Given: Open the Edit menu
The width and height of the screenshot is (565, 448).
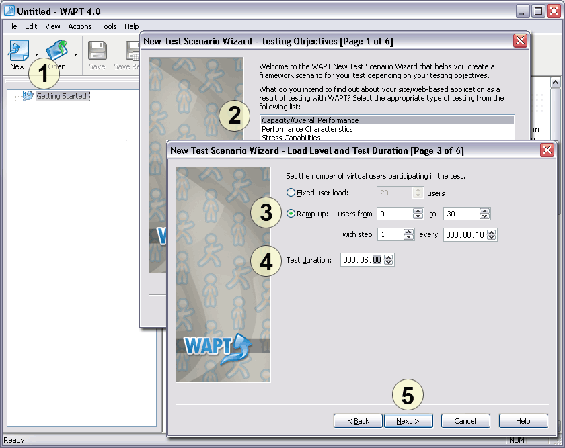Looking at the screenshot, I should (31, 26).
